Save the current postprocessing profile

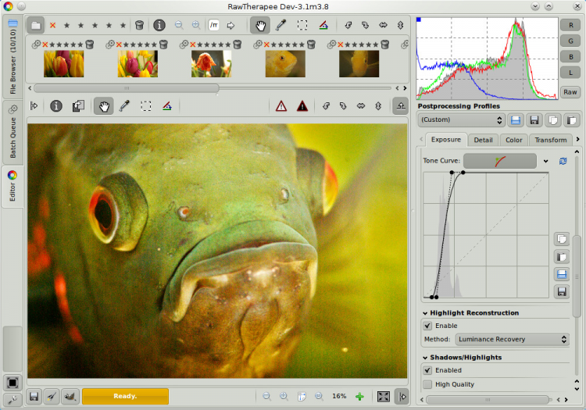(x=534, y=120)
